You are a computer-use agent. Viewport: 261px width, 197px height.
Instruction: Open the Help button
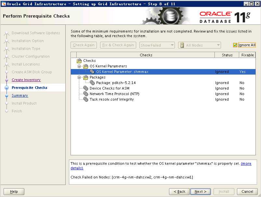(x=14, y=192)
